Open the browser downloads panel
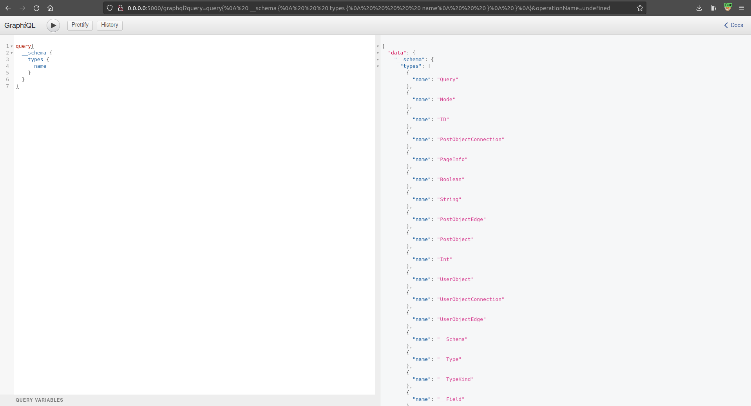 pos(699,8)
